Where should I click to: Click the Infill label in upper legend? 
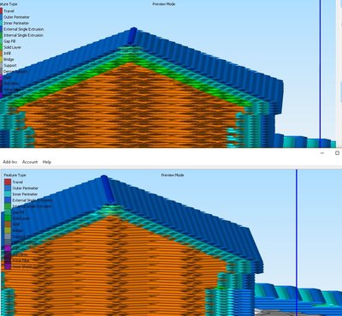coord(7,53)
